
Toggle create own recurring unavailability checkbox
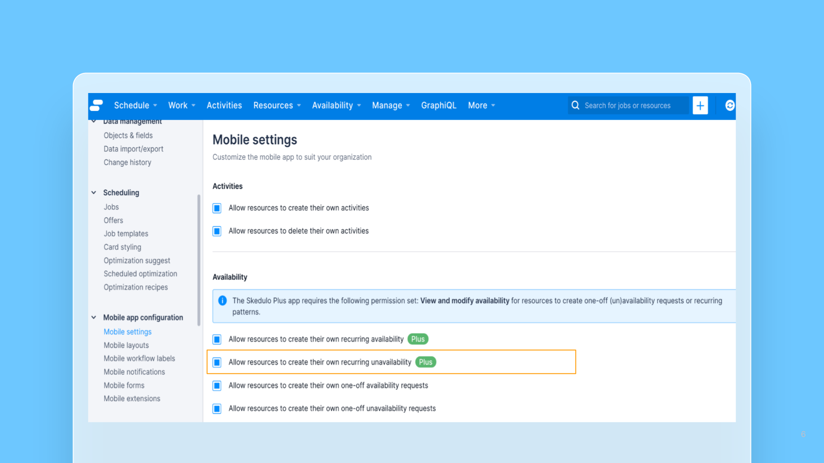pos(217,363)
